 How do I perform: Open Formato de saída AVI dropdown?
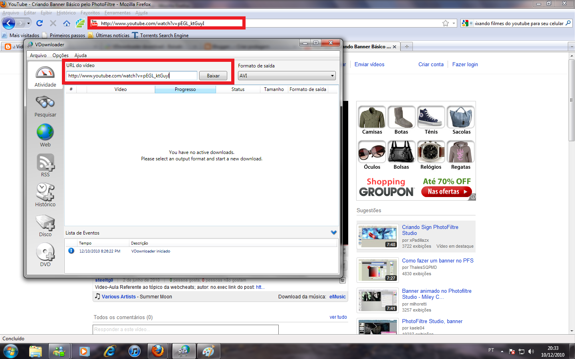[x=287, y=76]
